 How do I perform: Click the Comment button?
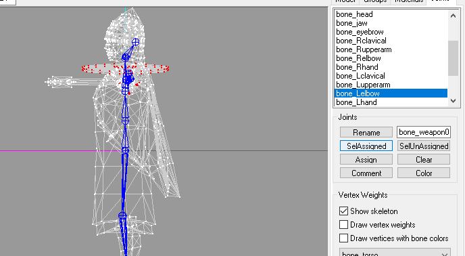coord(366,173)
